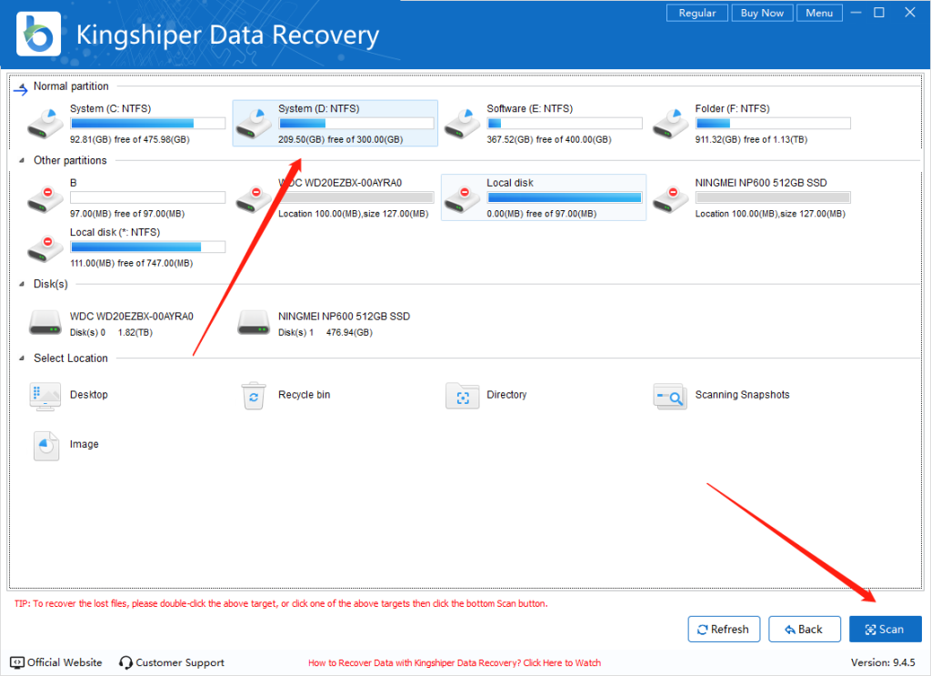This screenshot has width=931, height=676.
Task: Click "911.32(GB) free of 1.13(TB)" text
Action: tap(751, 139)
